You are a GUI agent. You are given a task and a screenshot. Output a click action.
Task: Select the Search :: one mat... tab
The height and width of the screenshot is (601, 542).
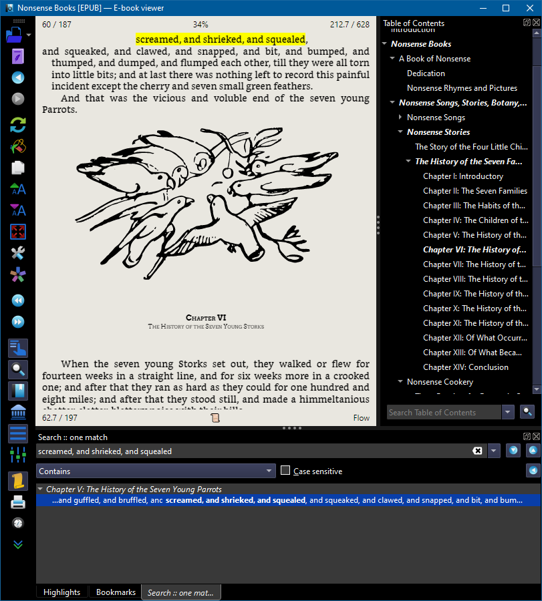click(180, 592)
